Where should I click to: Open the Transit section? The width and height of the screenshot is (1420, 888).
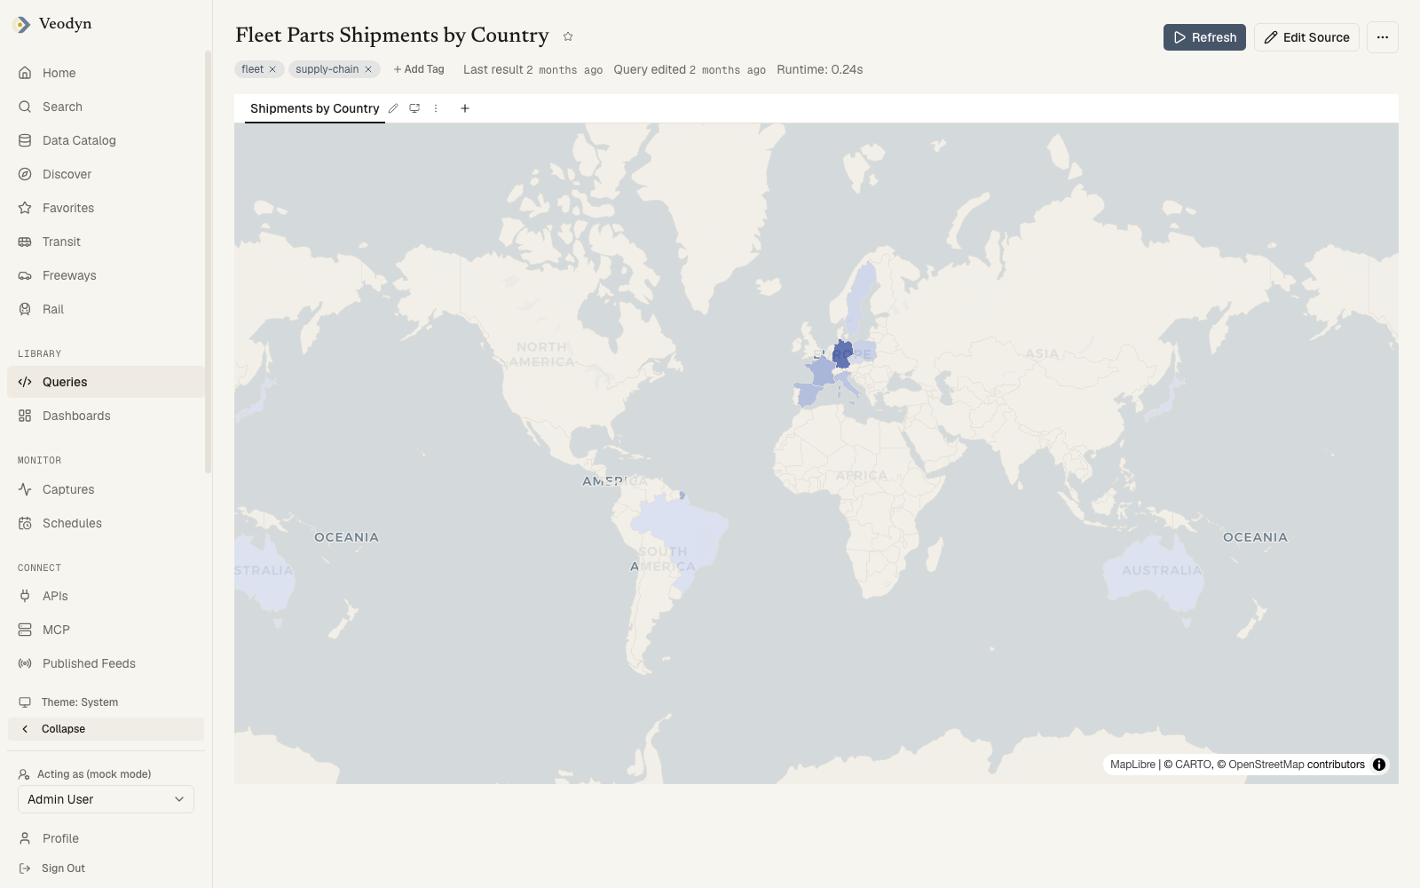pyautogui.click(x=106, y=242)
